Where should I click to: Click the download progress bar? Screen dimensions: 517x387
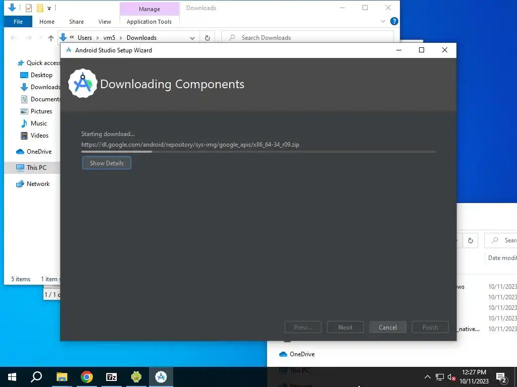pos(258,152)
